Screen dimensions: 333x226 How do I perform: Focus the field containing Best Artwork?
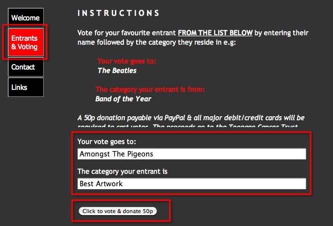pyautogui.click(x=192, y=184)
